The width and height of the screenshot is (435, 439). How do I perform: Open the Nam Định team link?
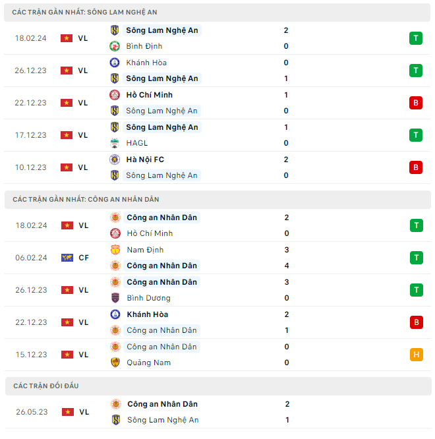(145, 250)
